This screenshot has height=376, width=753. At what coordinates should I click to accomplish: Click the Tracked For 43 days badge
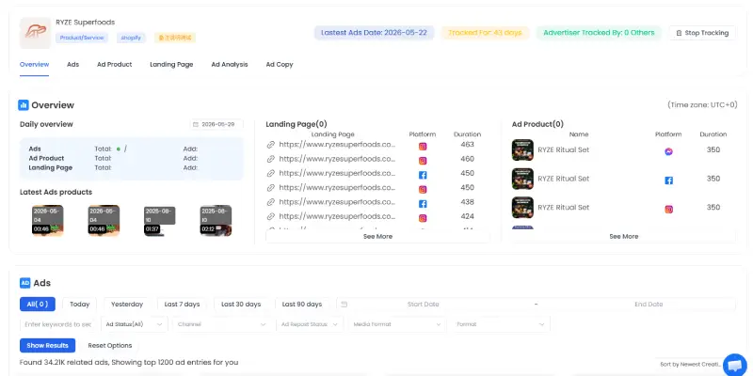point(485,33)
